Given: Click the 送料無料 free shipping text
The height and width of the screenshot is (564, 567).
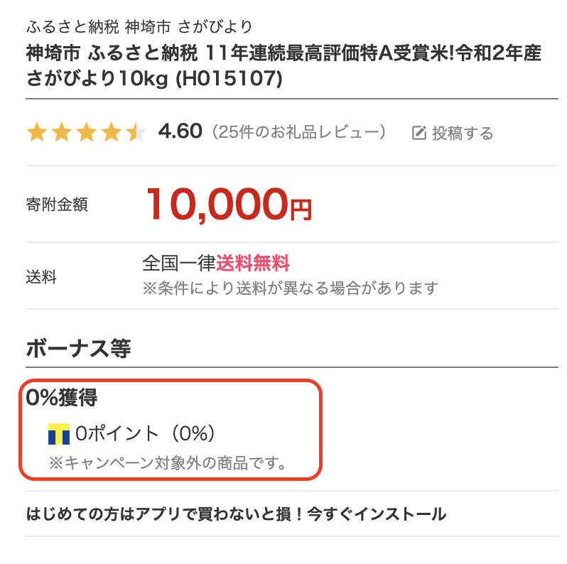Looking at the screenshot, I should (252, 263).
